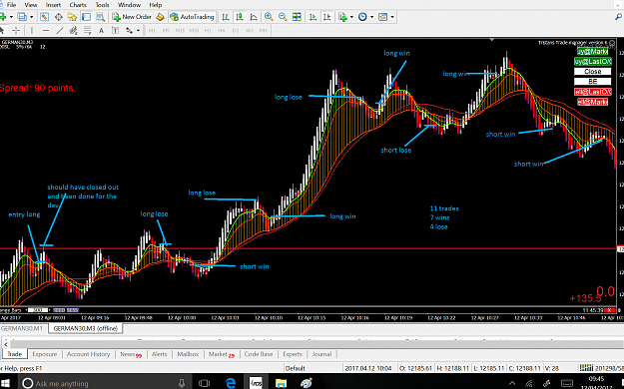Open the Arrows objects icon
This screenshot has width=624, height=389.
point(129,30)
